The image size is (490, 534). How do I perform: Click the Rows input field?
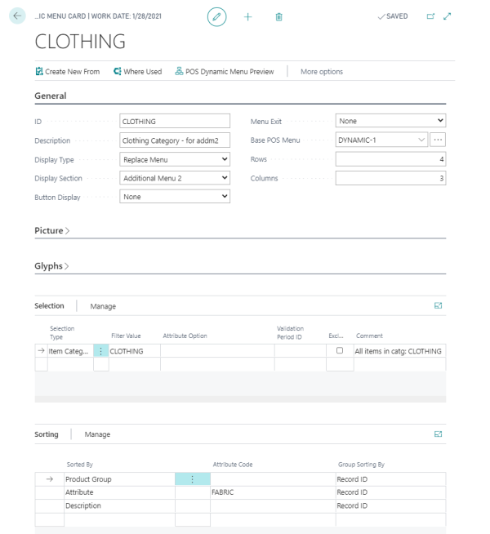390,159
